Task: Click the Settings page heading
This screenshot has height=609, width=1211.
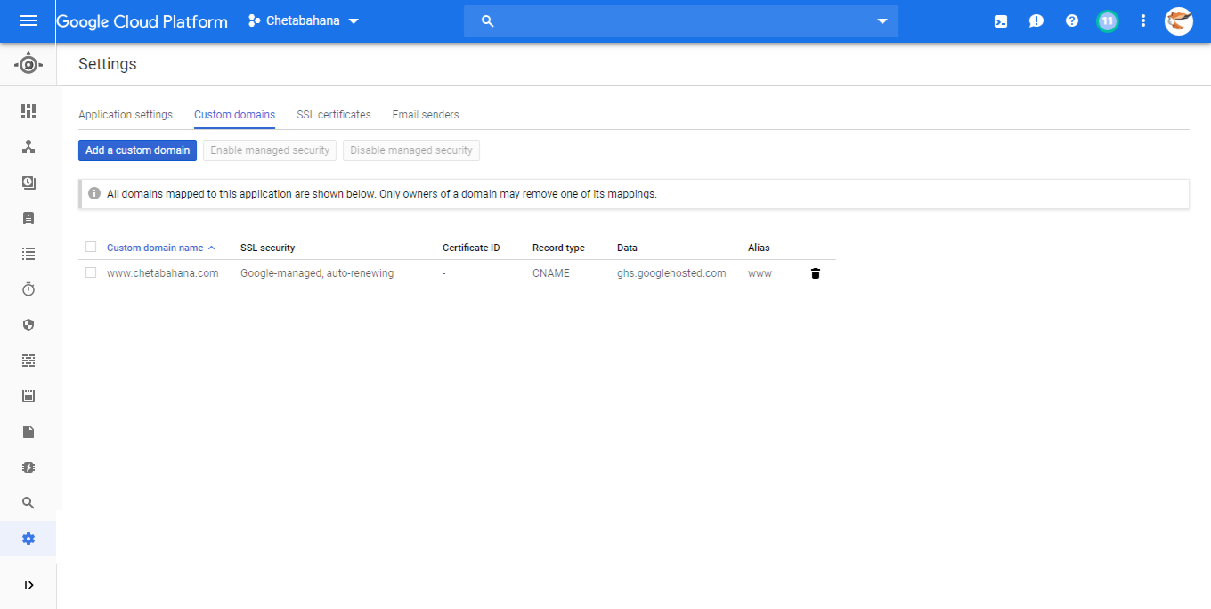Action: pyautogui.click(x=108, y=64)
